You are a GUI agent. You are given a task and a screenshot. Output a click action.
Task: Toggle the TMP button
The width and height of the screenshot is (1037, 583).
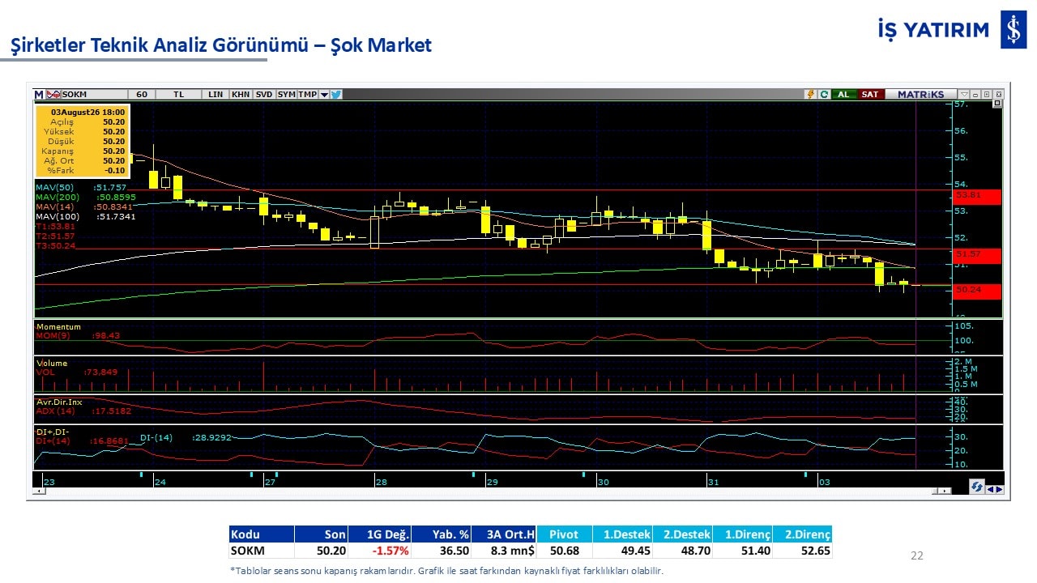coord(308,94)
